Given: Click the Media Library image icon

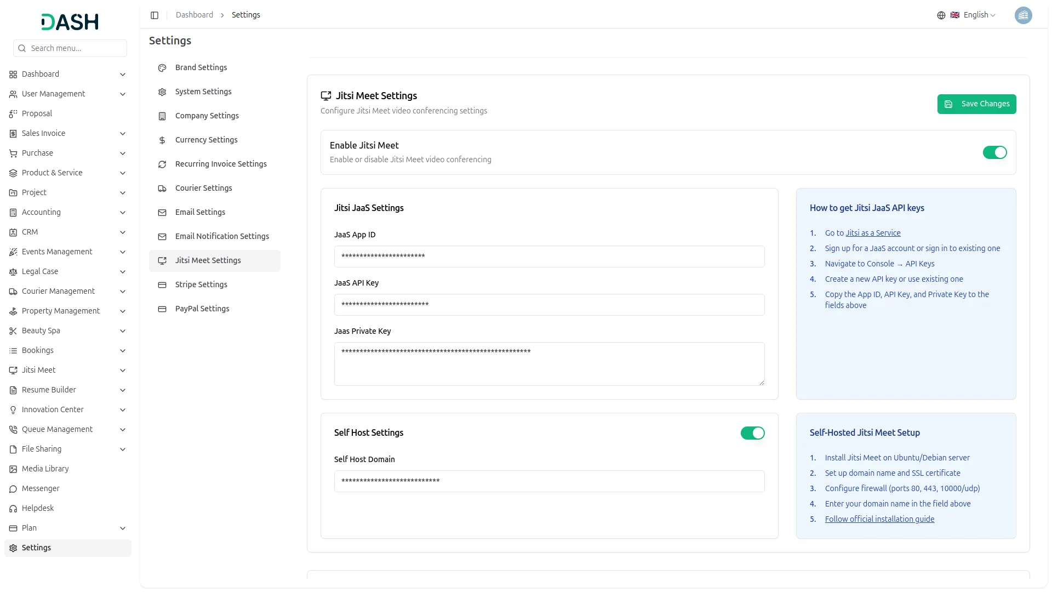Looking at the screenshot, I should (x=13, y=469).
